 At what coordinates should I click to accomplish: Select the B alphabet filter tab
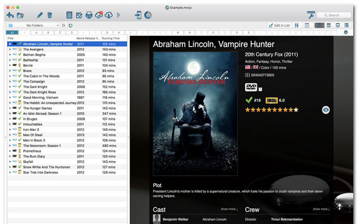click(x=48, y=32)
